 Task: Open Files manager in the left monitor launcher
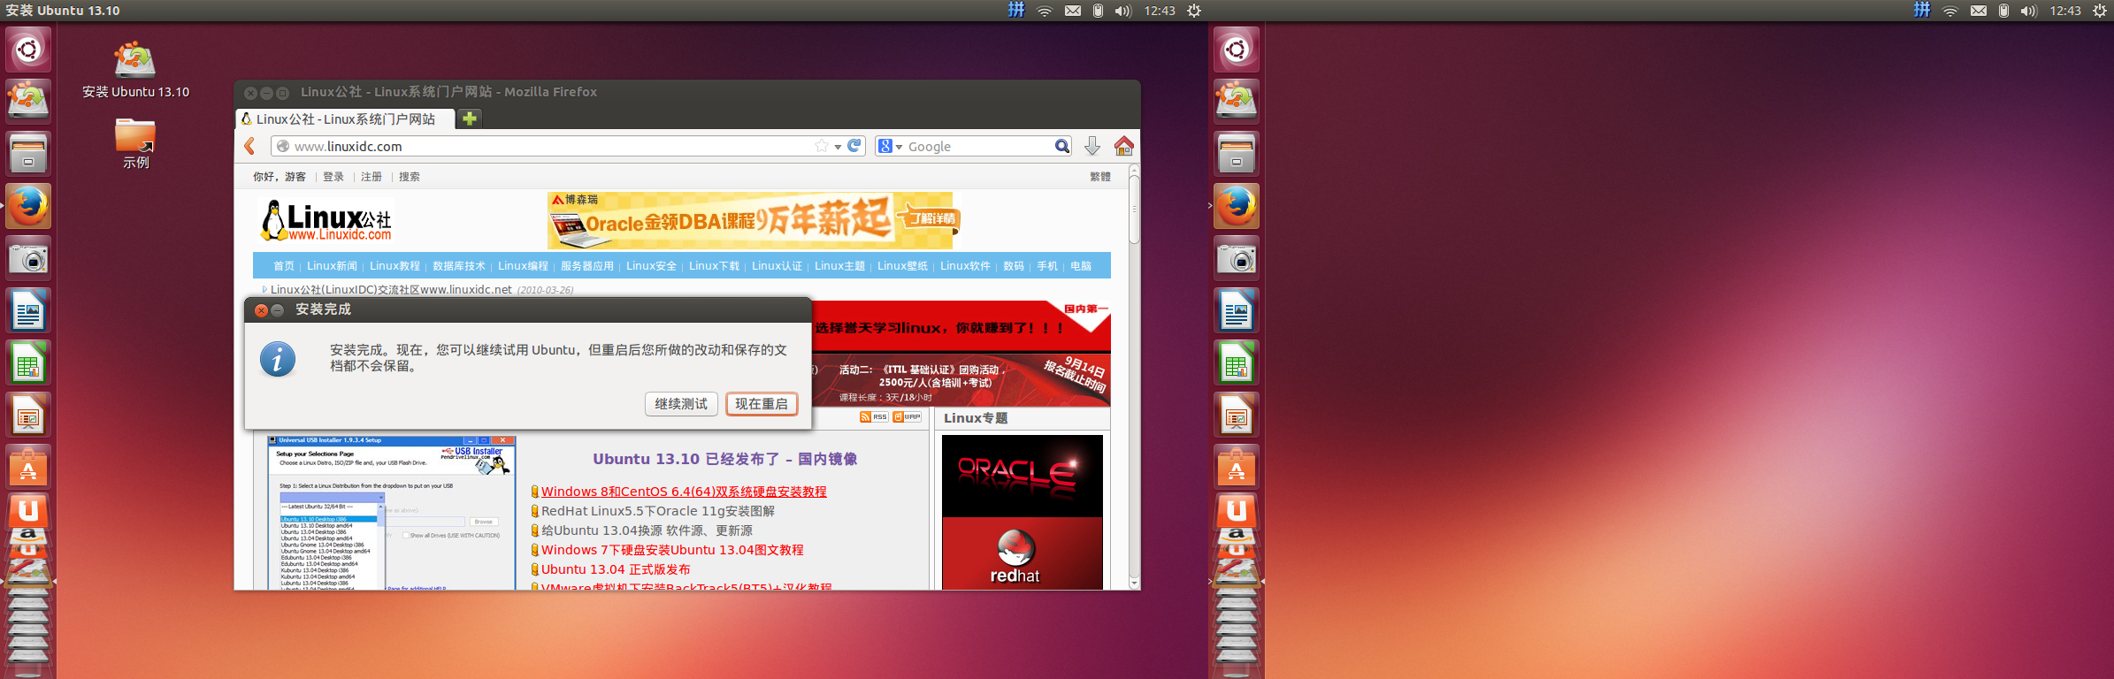coord(28,154)
